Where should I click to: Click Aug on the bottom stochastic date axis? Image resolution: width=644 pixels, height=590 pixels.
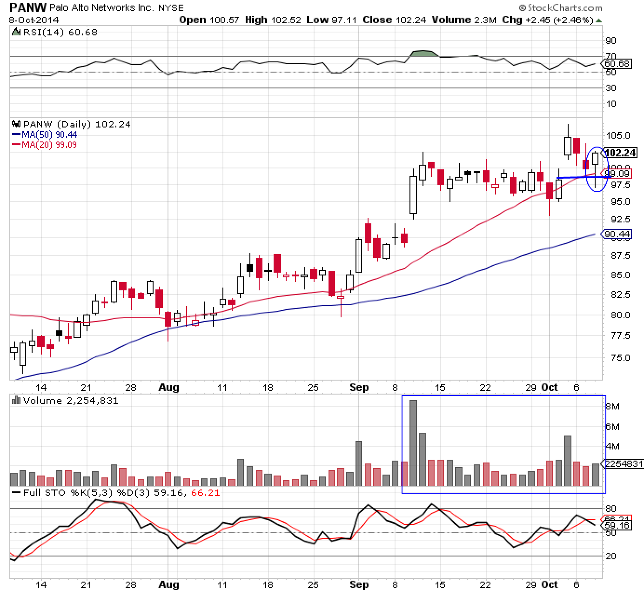click(168, 584)
